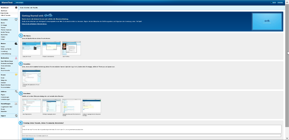Open the Managing Roles and Permissions thumbnail
Screen dimensions: 289x140
(x=71, y=106)
